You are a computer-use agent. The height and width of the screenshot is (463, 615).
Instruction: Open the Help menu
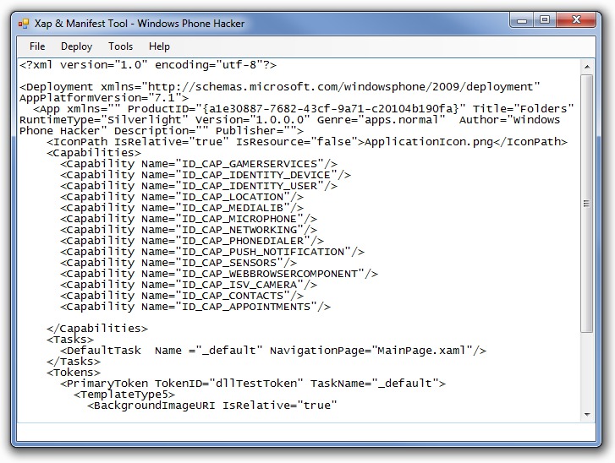tap(159, 46)
